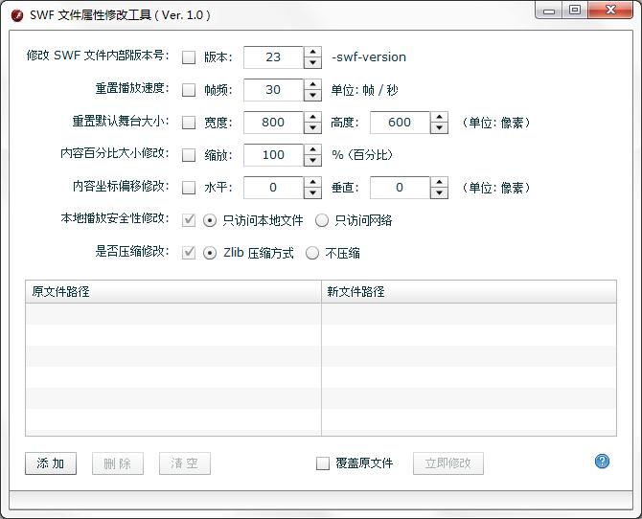
Task: Open the blue help question mark icon
Action: point(602,462)
